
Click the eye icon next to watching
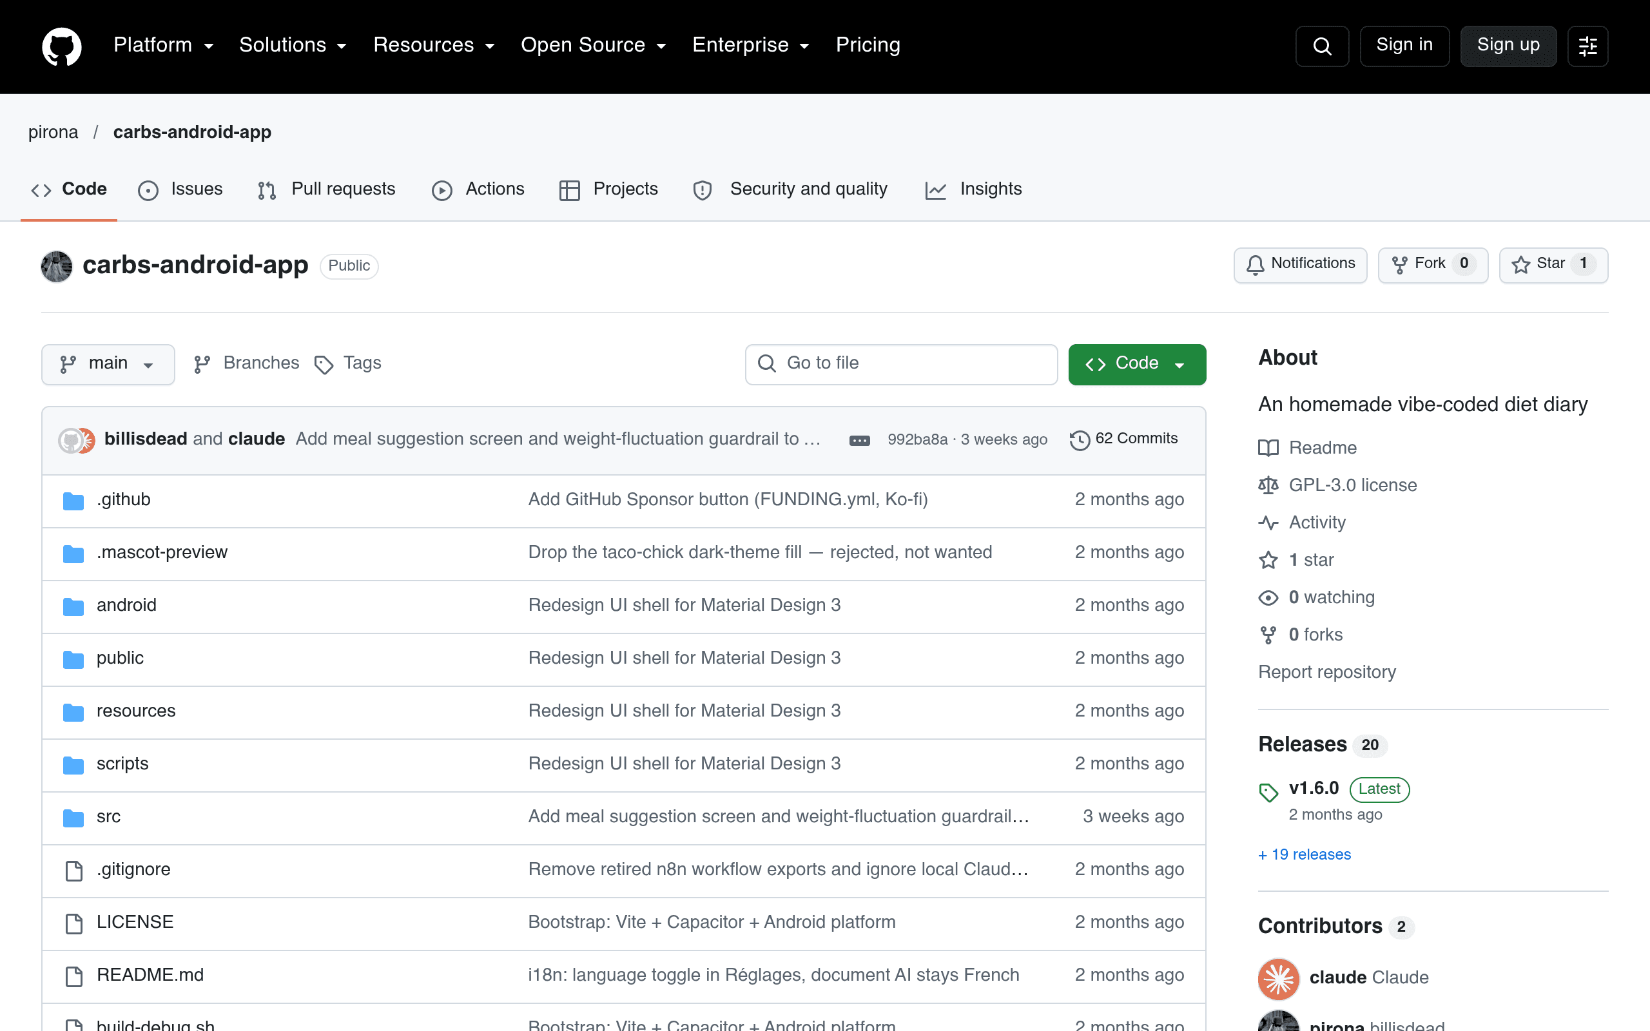[1268, 598]
